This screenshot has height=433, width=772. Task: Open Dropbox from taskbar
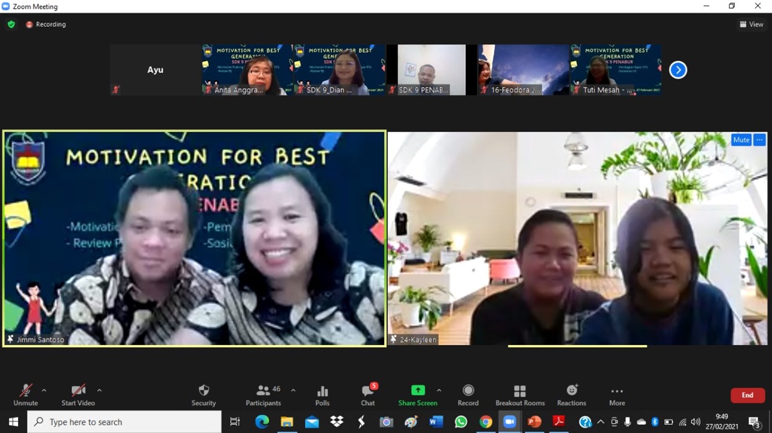pyautogui.click(x=336, y=422)
